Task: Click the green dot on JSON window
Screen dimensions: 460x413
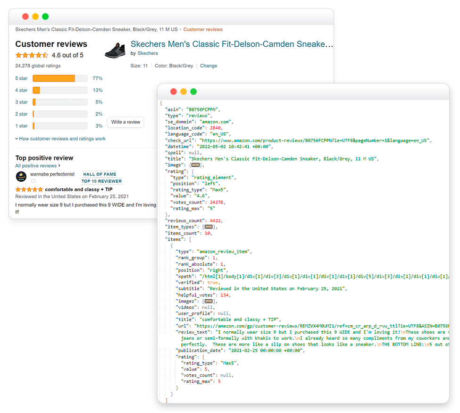Action: pos(193,92)
